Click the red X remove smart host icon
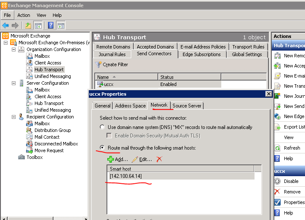Viewport: 305px width, 220px height. tap(159, 159)
